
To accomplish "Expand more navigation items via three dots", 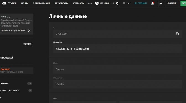I will pos(90,3).
